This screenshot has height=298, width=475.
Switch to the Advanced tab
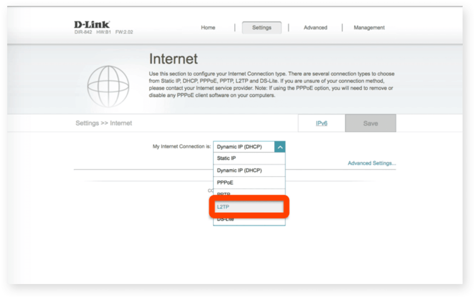pos(315,28)
